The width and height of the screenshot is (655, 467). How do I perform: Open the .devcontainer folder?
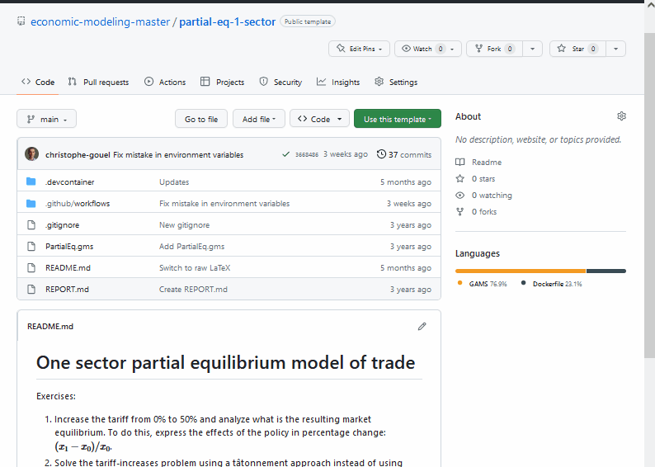[70, 182]
